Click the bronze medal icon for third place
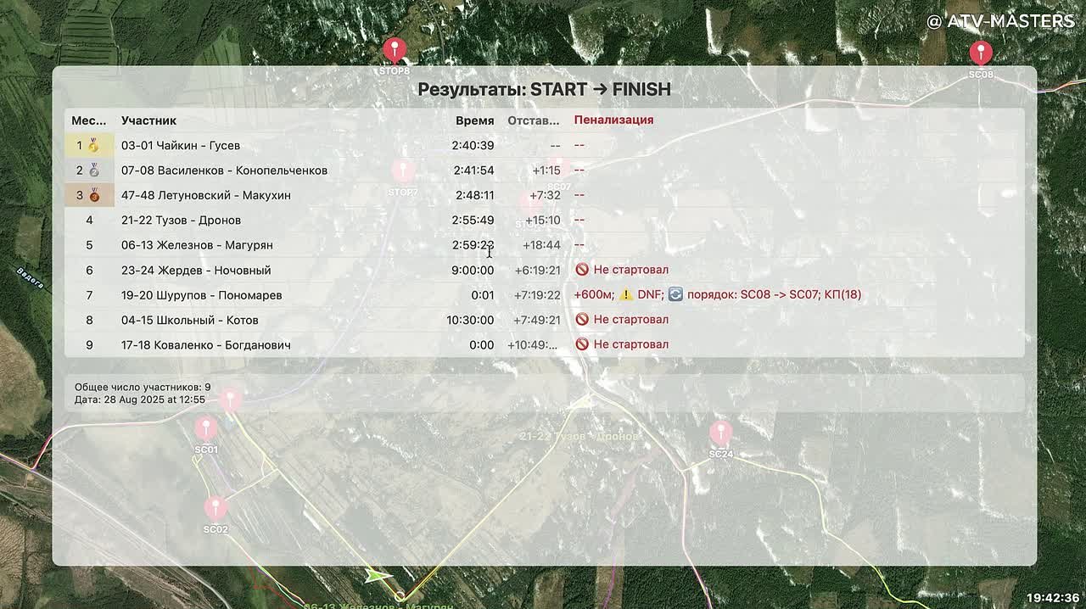 coord(94,195)
